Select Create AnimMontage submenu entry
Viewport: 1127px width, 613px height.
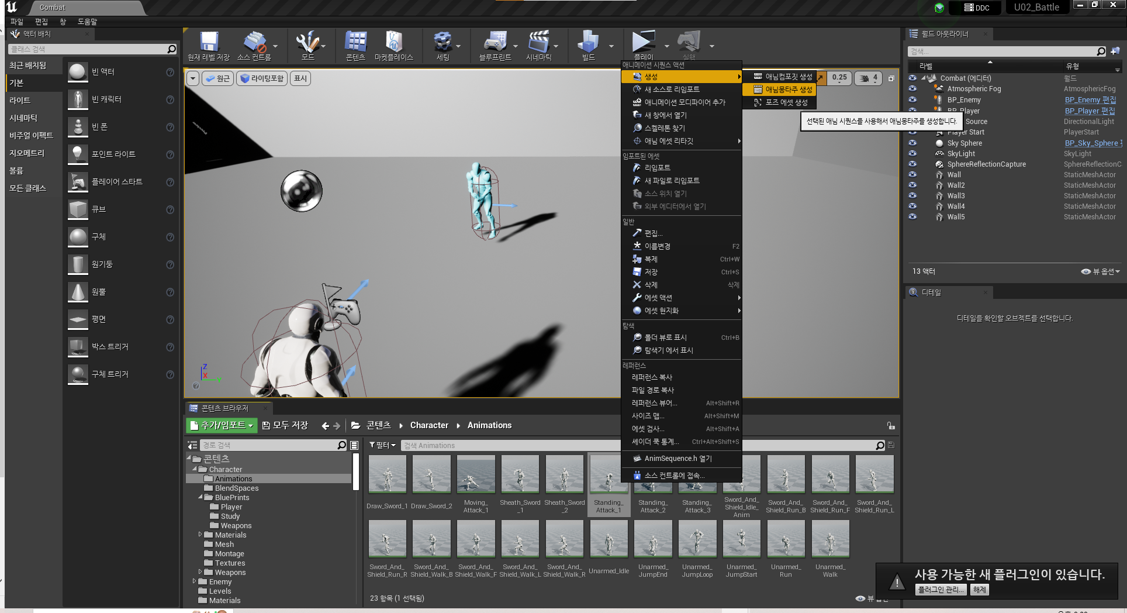pyautogui.click(x=779, y=89)
